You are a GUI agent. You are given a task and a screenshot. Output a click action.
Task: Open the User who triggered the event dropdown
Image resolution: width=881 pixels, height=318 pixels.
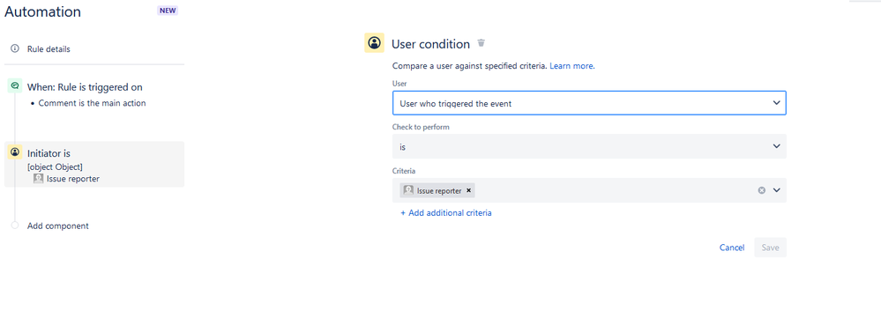click(x=589, y=103)
